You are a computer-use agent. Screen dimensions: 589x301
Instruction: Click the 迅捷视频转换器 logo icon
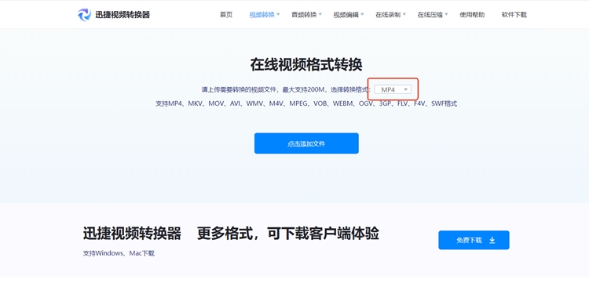click(85, 15)
